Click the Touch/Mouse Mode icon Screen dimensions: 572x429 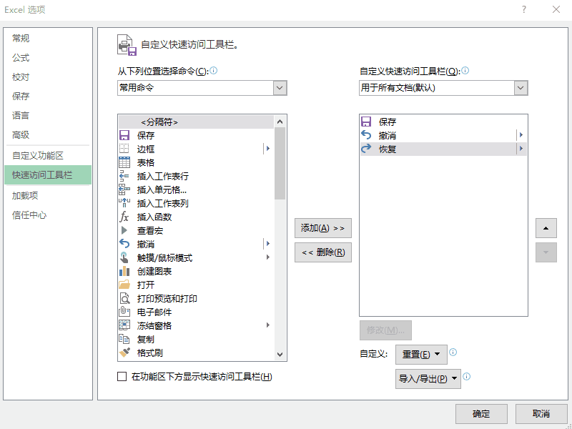click(124, 258)
